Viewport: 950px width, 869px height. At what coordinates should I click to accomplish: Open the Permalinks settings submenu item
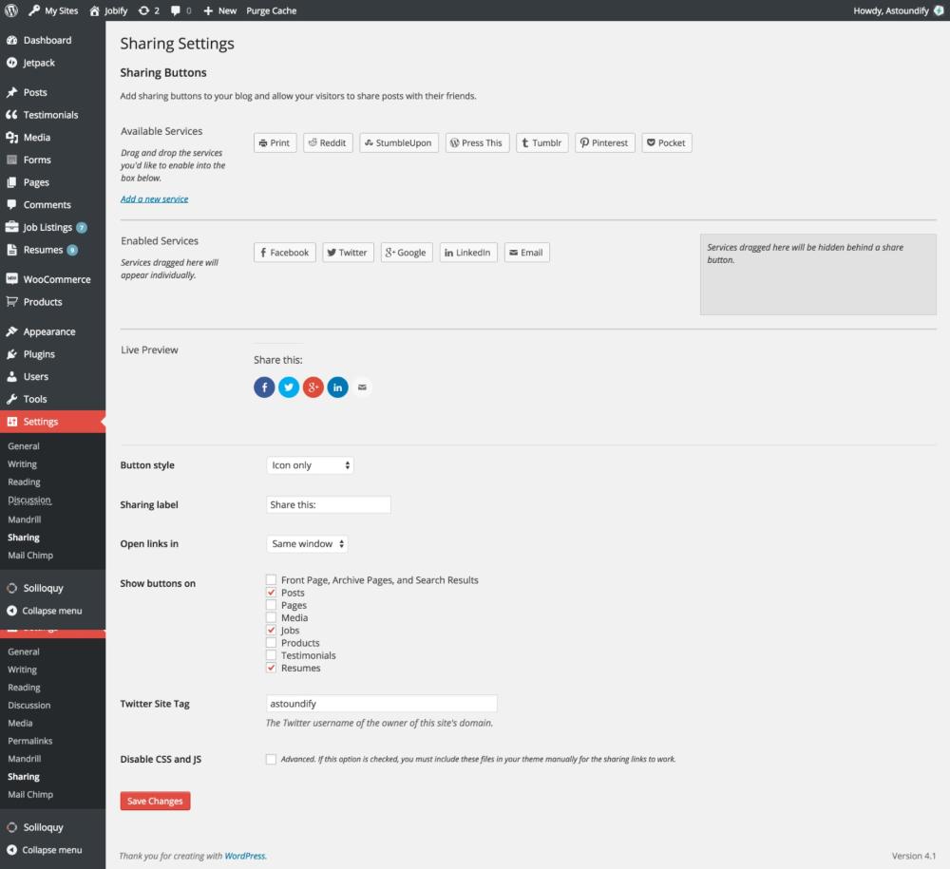30,741
